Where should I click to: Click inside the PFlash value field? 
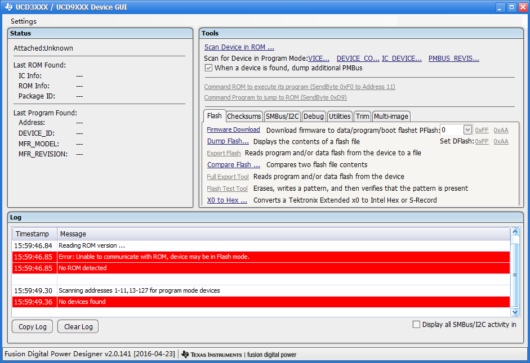point(452,129)
